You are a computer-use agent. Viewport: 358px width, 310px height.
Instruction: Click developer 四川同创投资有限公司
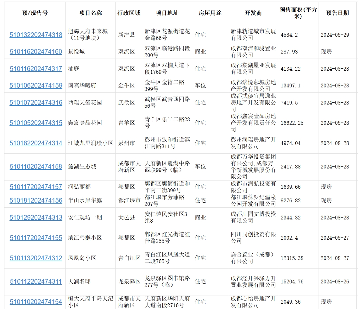(253, 237)
